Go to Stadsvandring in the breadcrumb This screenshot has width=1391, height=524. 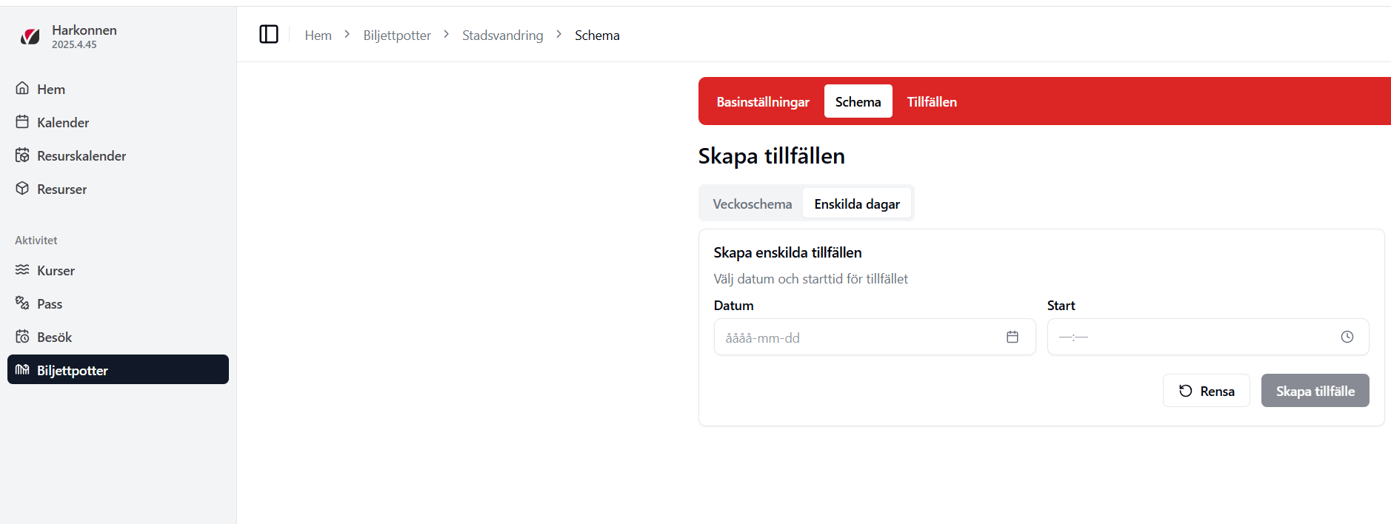tap(502, 36)
